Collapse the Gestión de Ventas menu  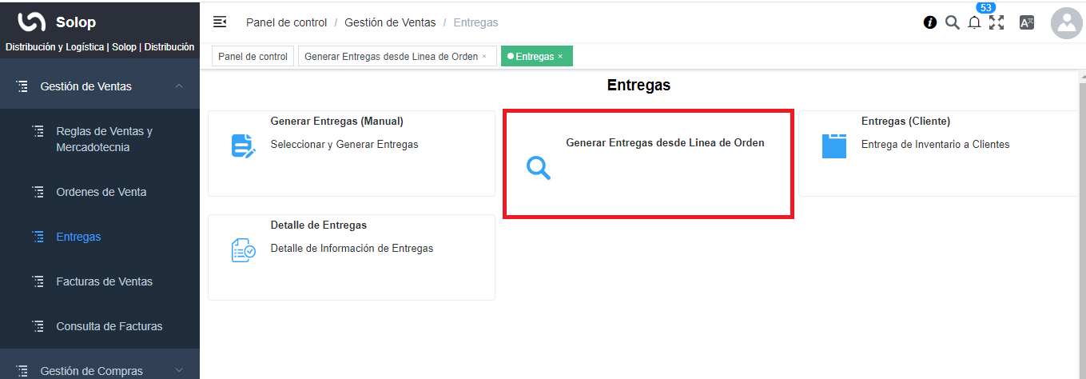(179, 86)
